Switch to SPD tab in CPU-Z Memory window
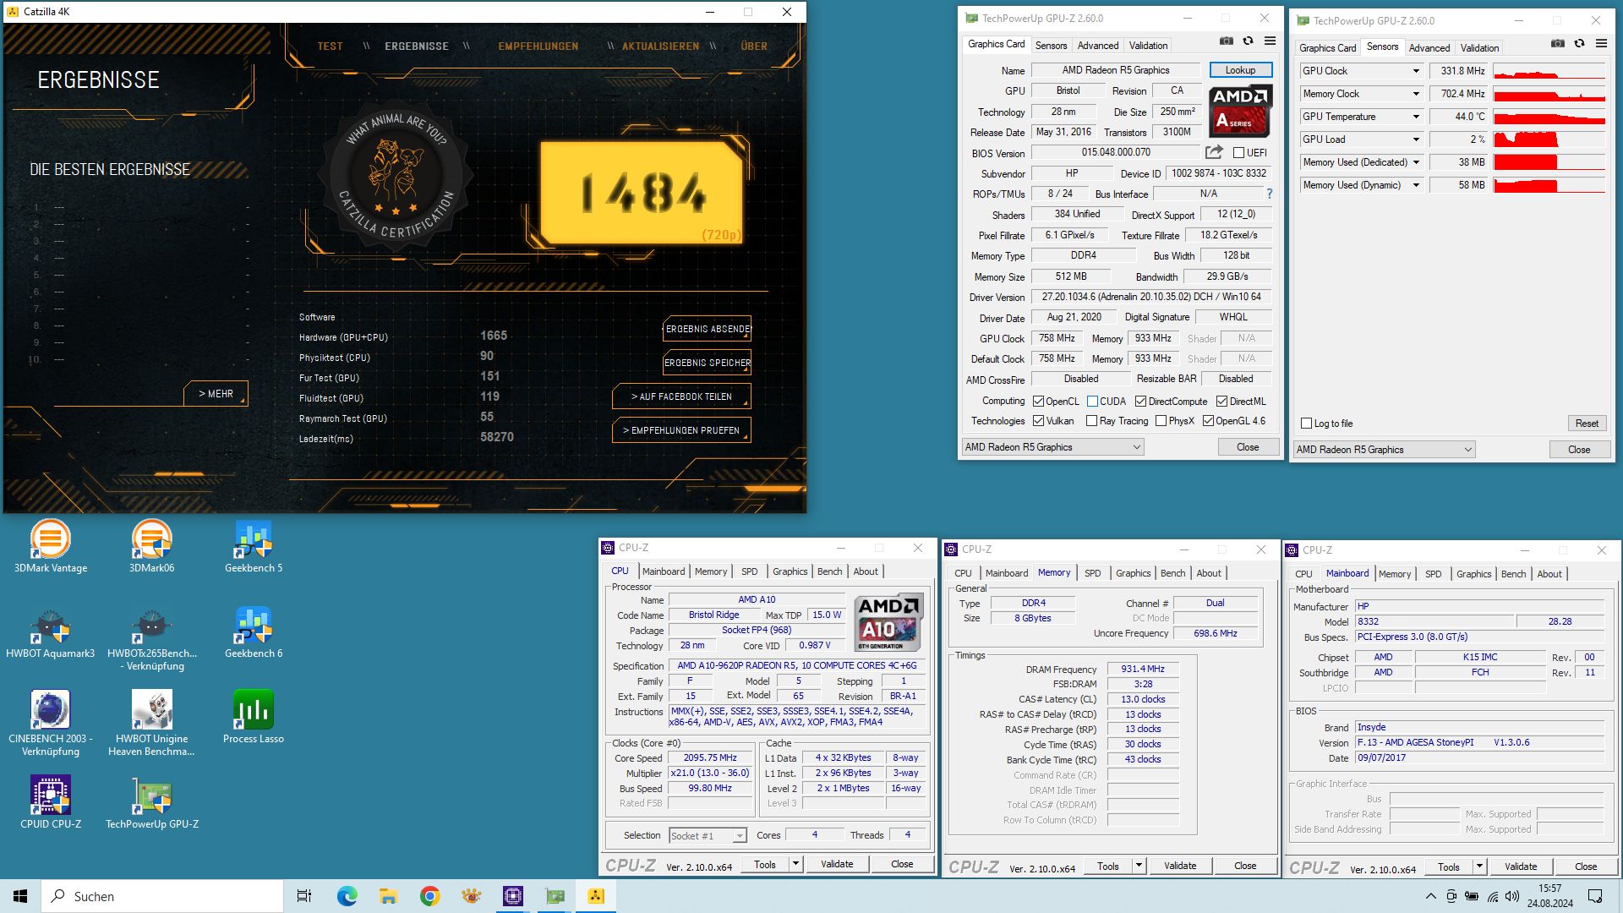 click(1092, 573)
